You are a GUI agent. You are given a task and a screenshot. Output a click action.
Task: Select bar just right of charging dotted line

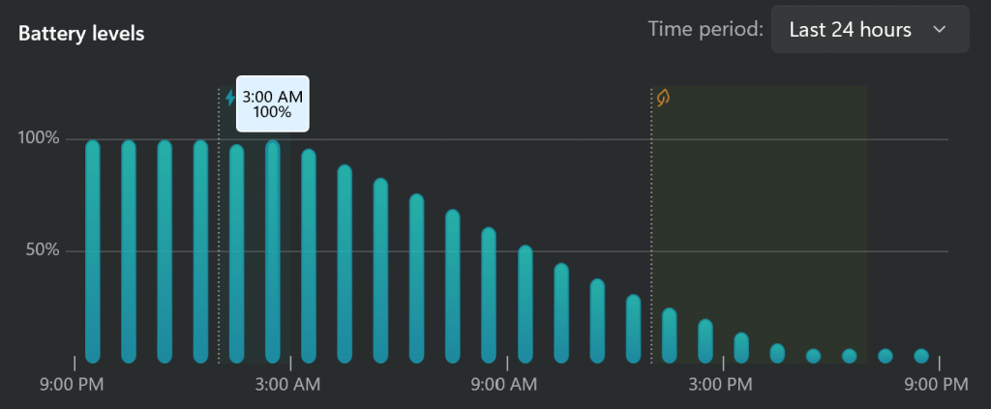[x=236, y=254]
